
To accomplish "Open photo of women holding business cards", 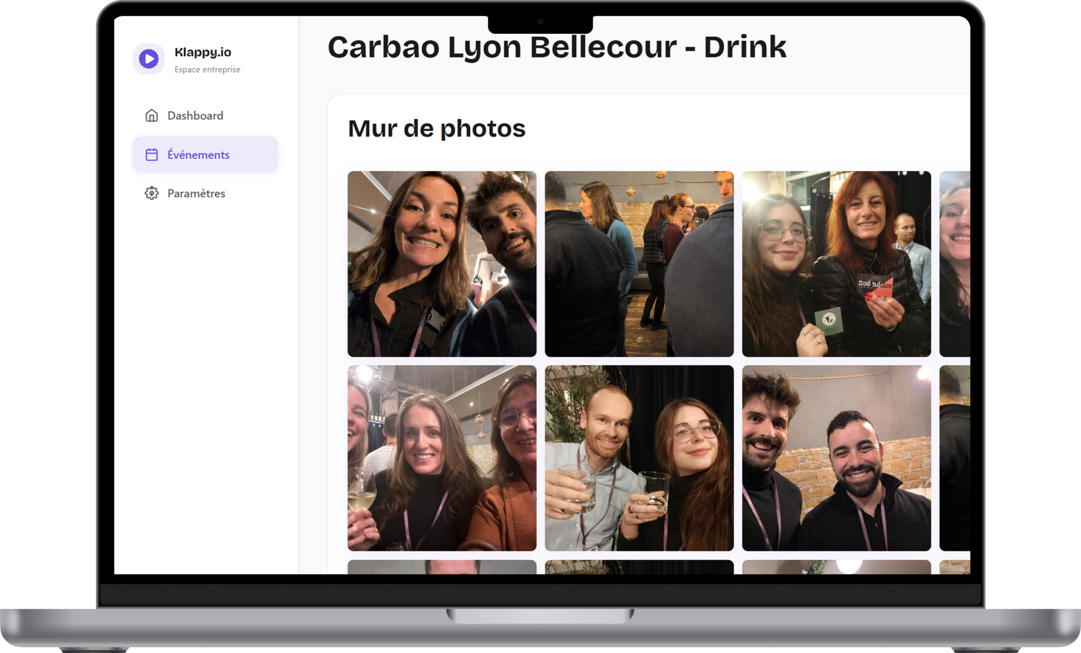I will 836,263.
